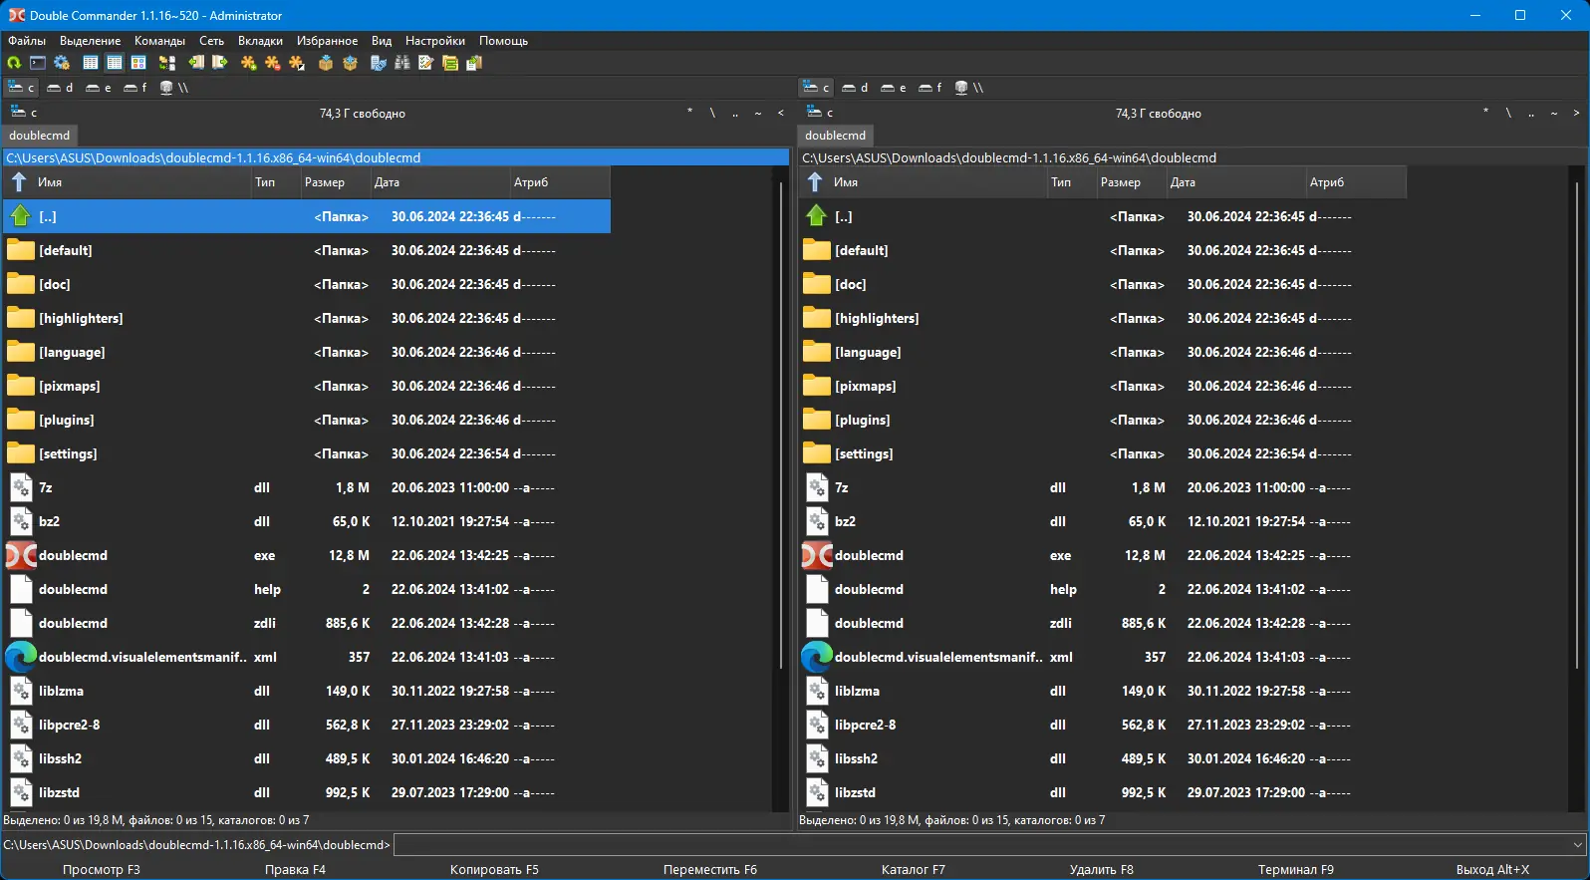
Task: Select drive e in the right panel
Action: pos(894,88)
